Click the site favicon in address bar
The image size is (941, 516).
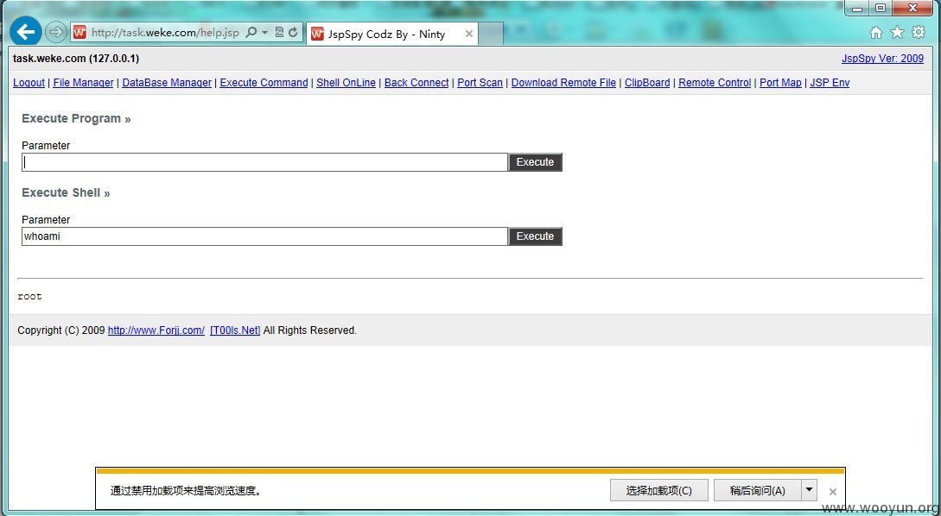point(79,33)
